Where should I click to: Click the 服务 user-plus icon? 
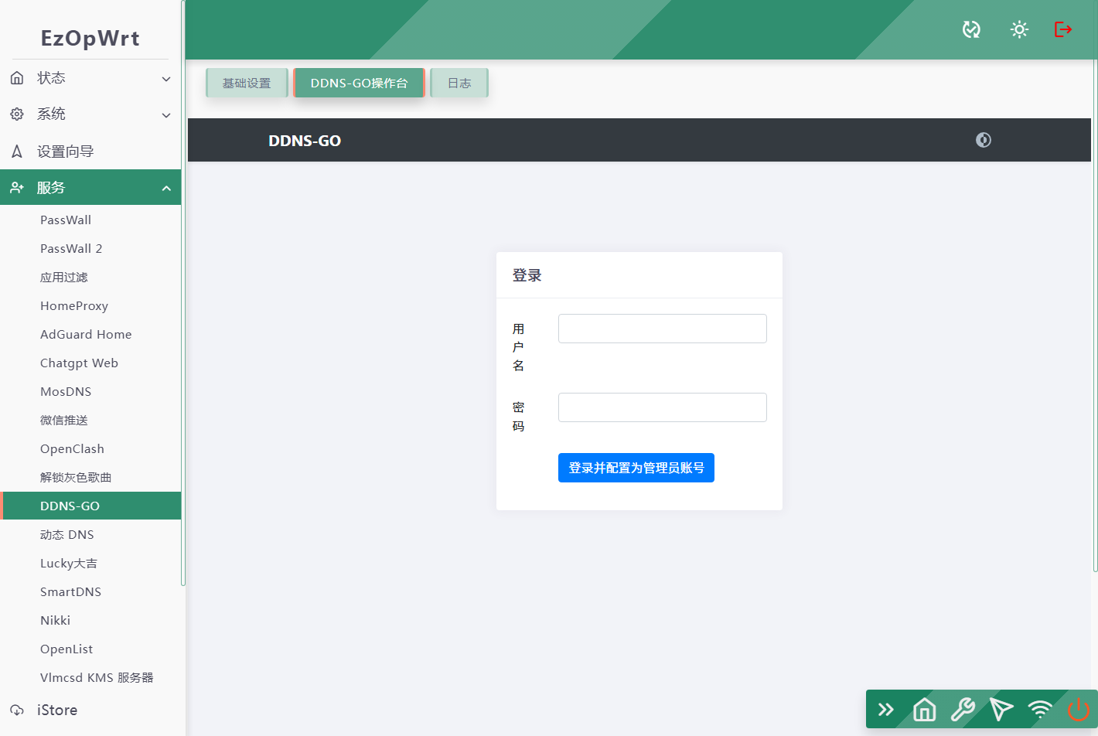point(17,187)
